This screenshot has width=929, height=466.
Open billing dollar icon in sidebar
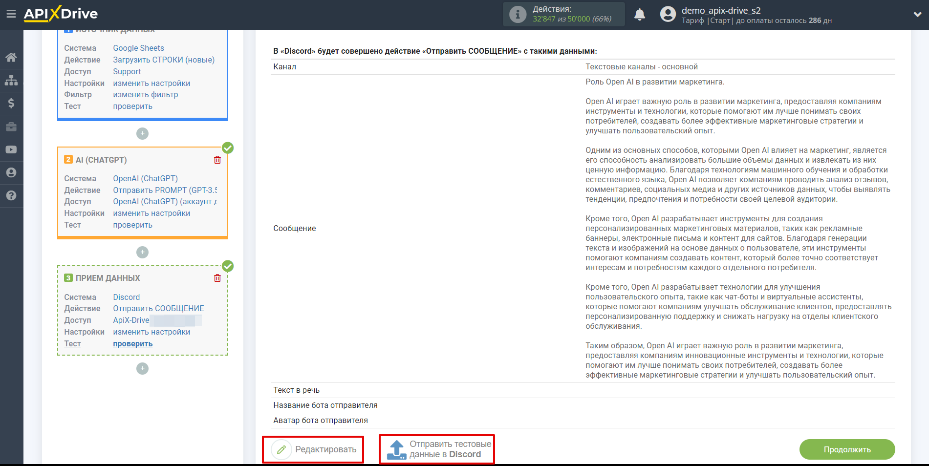(x=11, y=103)
